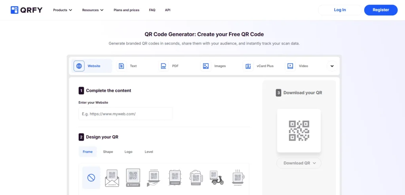Viewport: 405px width, 195px height.
Task: Choose the envelope QR frame
Action: click(112, 178)
